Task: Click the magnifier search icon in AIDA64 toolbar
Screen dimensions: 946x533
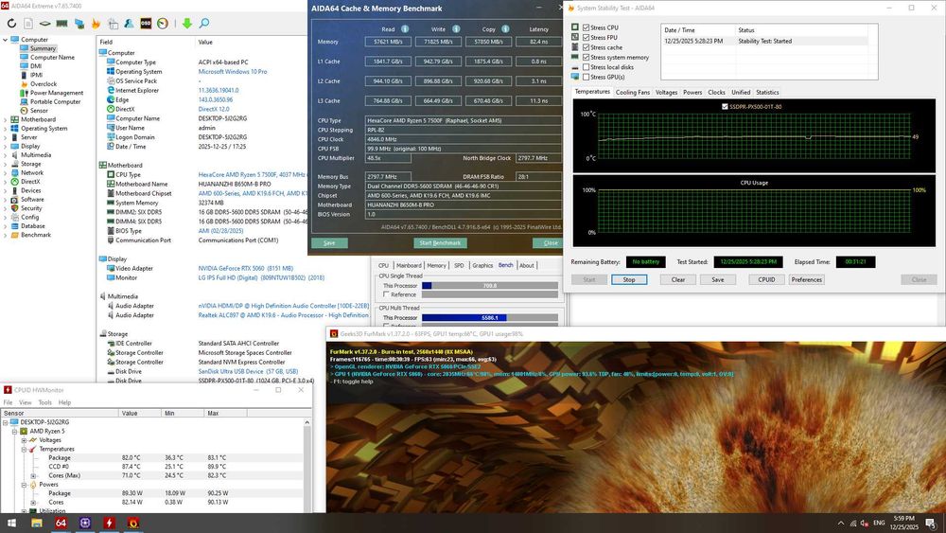Action: 204,24
